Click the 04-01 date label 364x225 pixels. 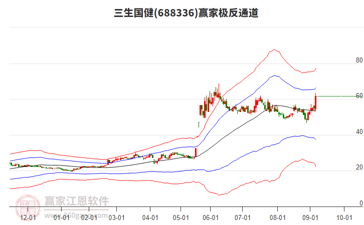[150, 218]
